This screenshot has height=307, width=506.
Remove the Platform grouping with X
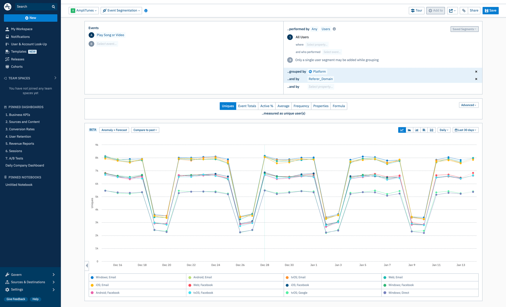[x=476, y=72]
